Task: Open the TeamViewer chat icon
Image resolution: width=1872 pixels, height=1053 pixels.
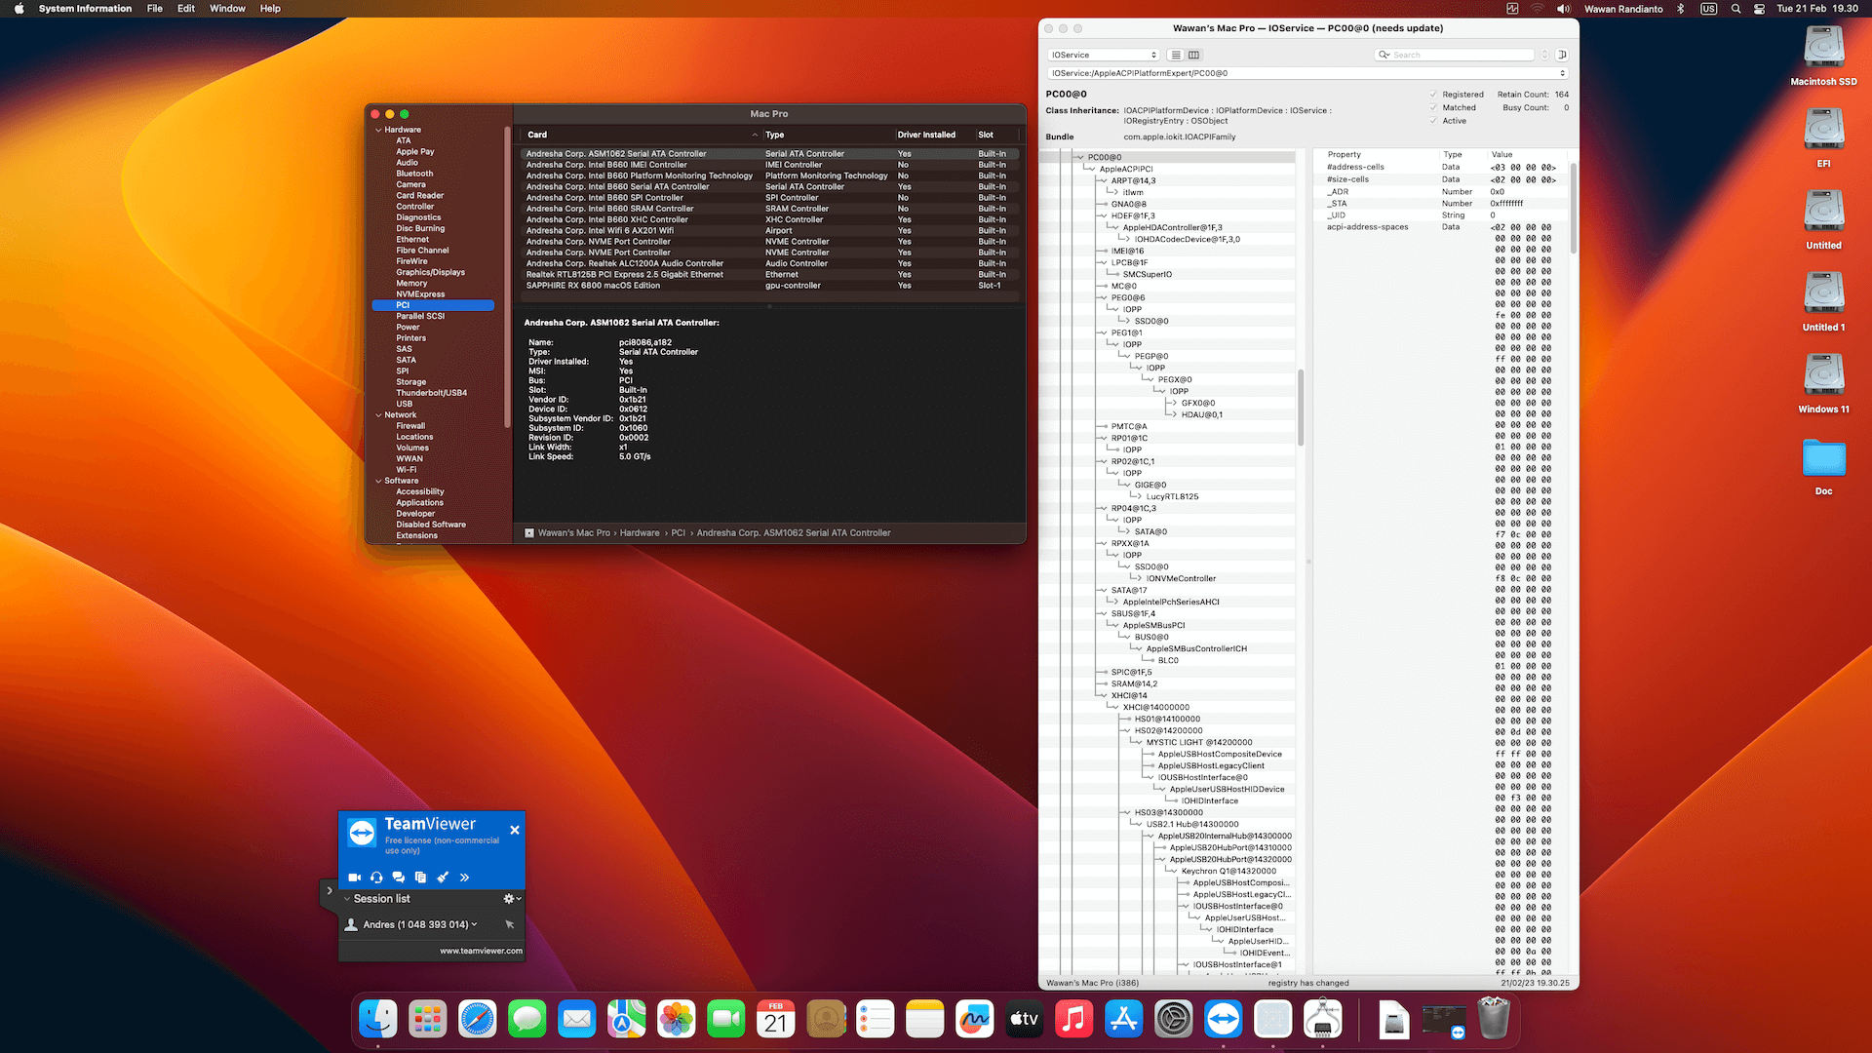Action: [x=398, y=877]
